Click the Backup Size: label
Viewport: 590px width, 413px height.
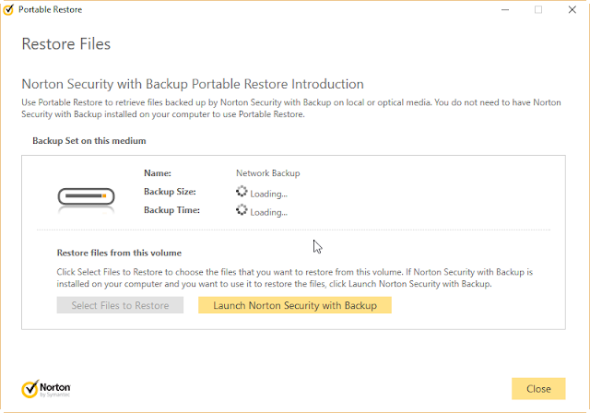pos(170,192)
